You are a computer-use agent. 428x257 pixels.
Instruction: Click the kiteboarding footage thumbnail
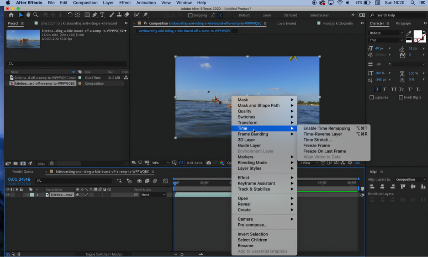(23, 39)
